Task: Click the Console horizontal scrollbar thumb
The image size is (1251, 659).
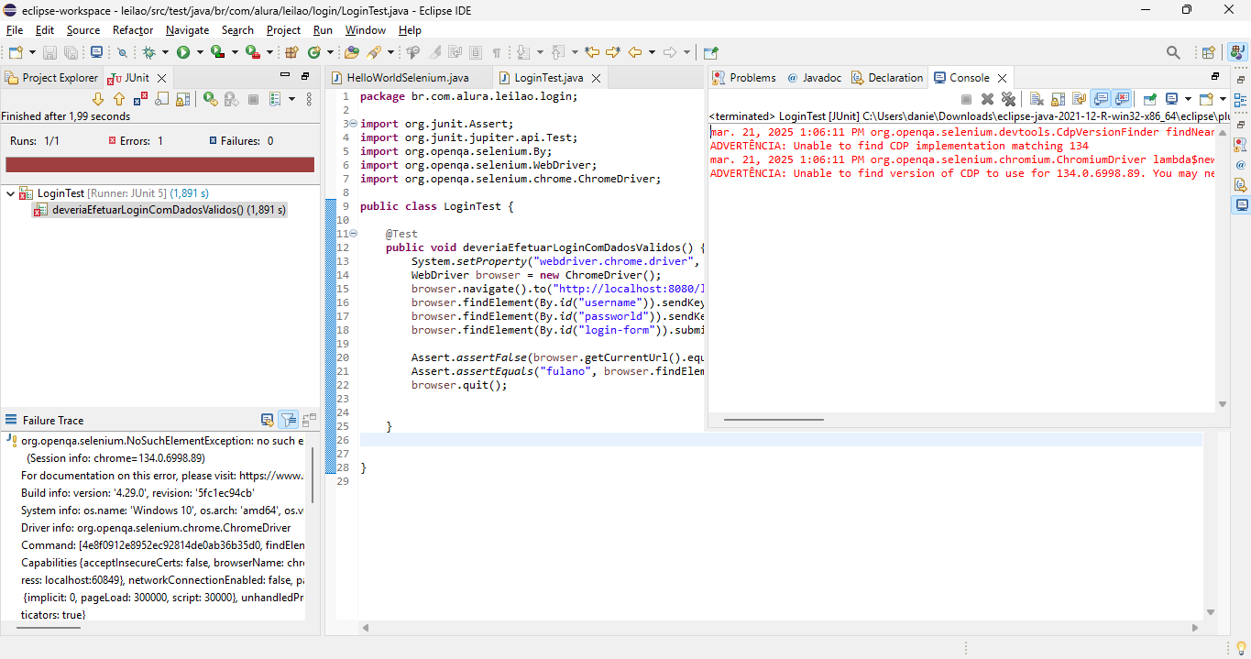Action: pos(774,420)
